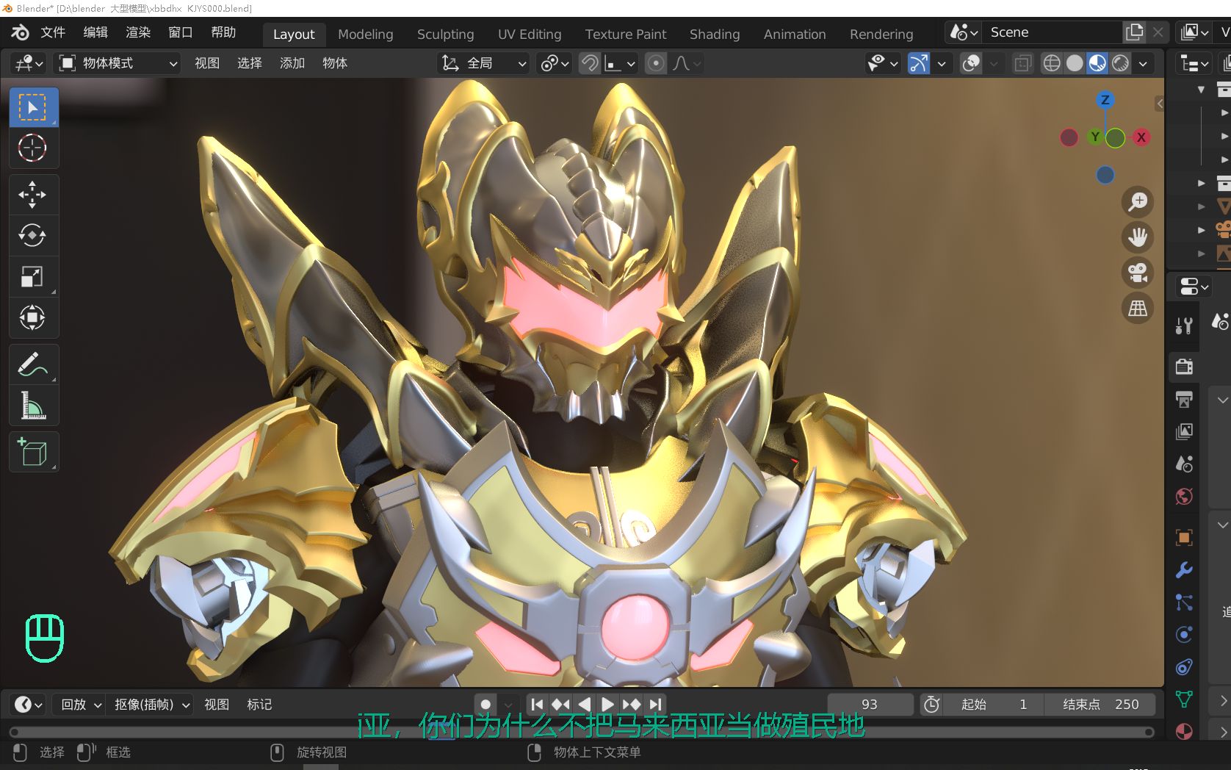Open the 物体模式 mode dropdown
Viewport: 1231px width, 770px height.
pyautogui.click(x=118, y=63)
